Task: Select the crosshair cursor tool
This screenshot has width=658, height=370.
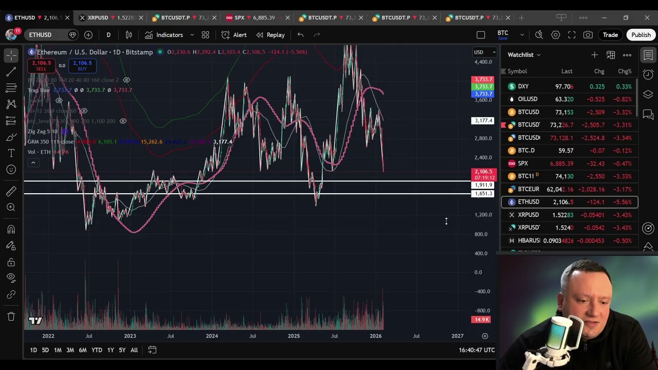Action: coord(11,54)
